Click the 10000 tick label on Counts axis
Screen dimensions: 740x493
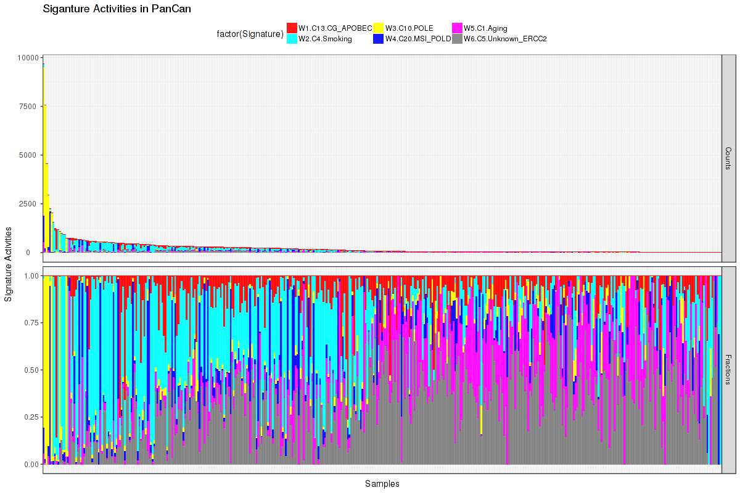click(x=27, y=58)
